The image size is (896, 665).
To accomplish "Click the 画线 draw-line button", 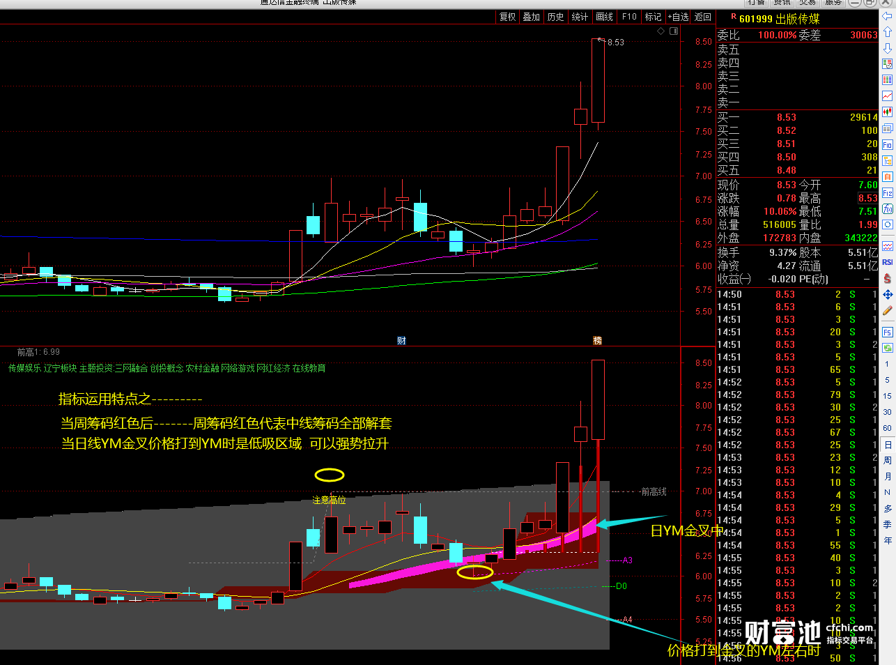I will tap(604, 17).
